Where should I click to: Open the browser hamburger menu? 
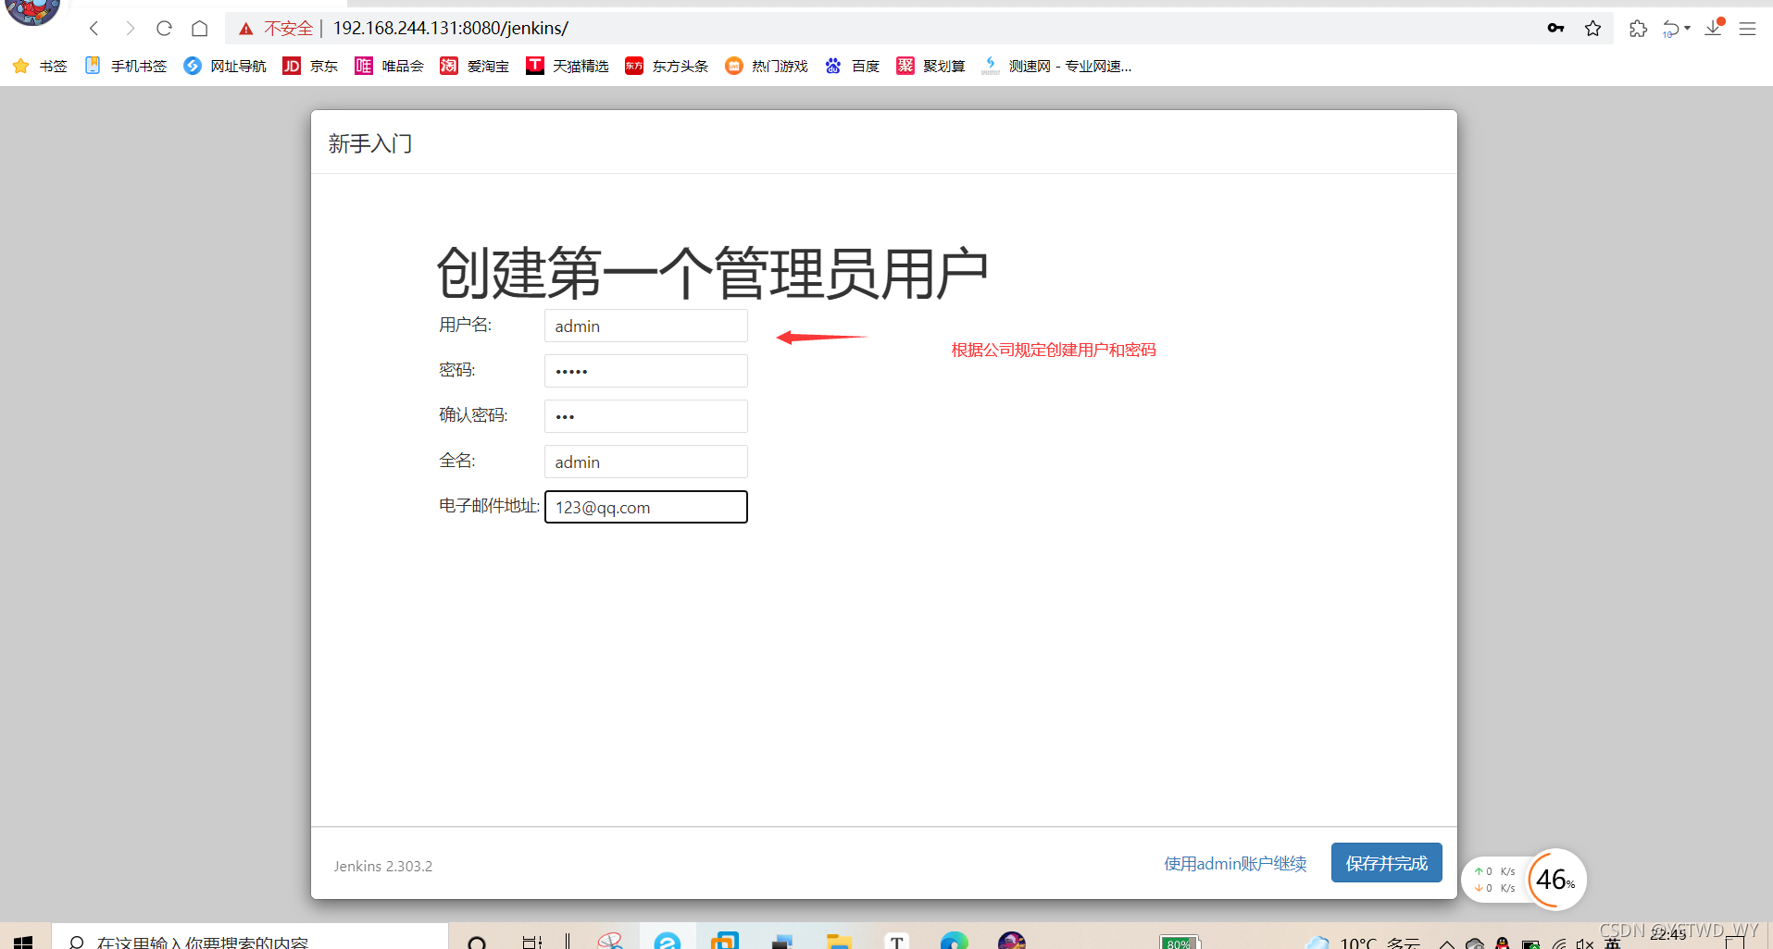point(1749,28)
